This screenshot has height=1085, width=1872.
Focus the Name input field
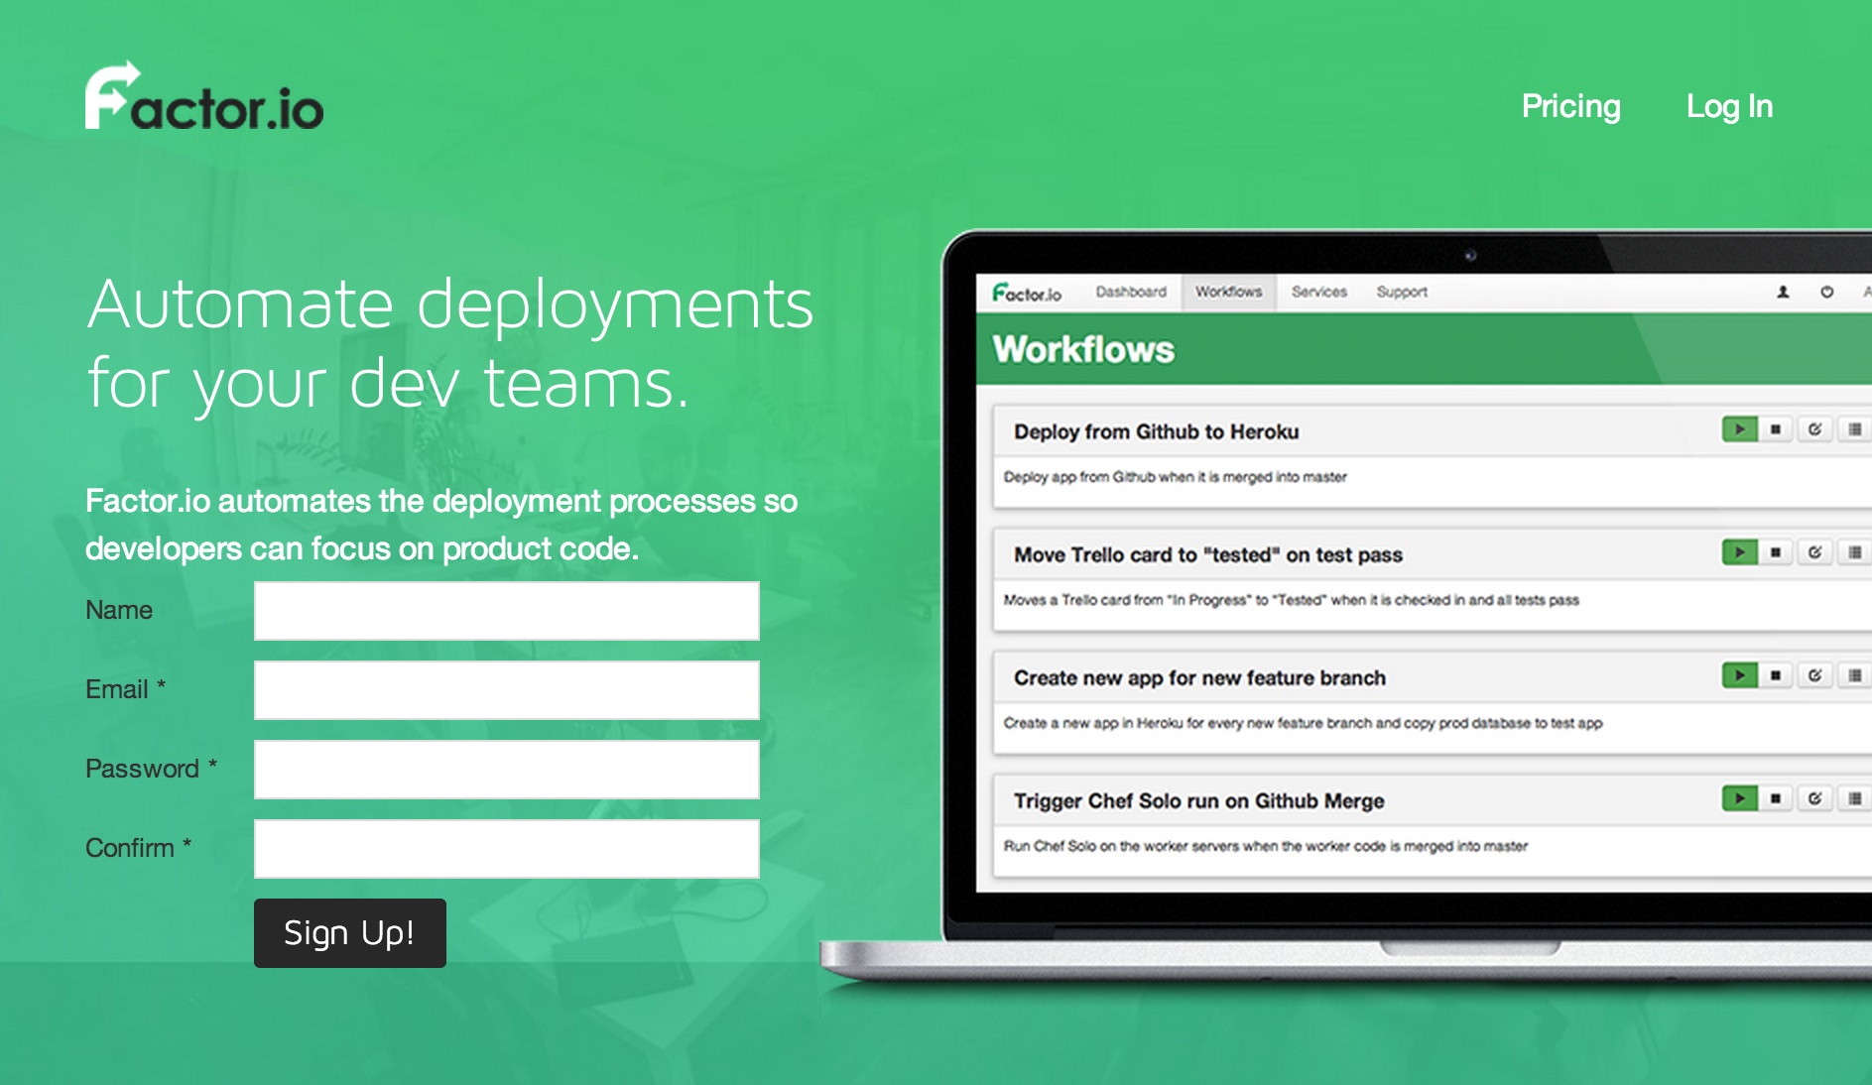[x=507, y=611]
